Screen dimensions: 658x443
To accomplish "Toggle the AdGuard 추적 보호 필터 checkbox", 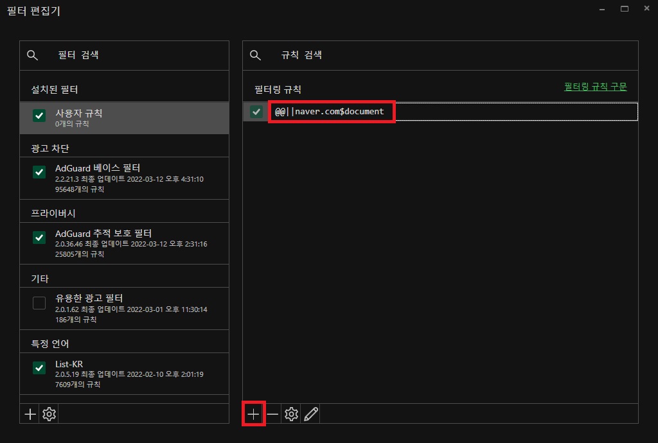I will tap(39, 238).
